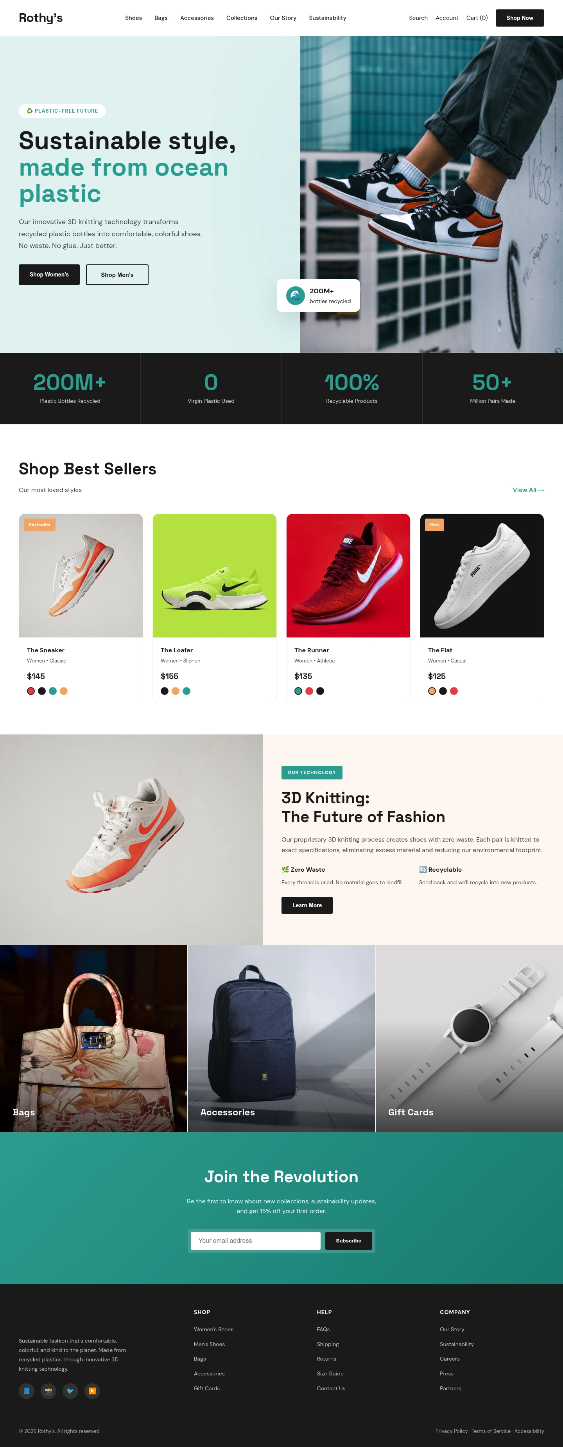Select the orange color for The Flat
The width and height of the screenshot is (563, 1447).
pyautogui.click(x=432, y=691)
